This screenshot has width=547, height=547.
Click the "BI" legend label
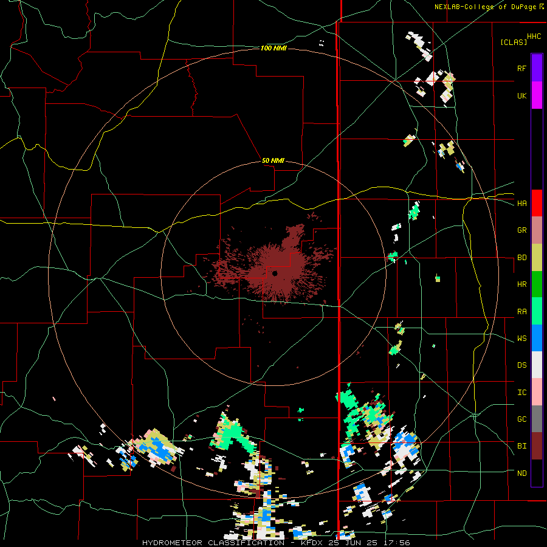(522, 446)
